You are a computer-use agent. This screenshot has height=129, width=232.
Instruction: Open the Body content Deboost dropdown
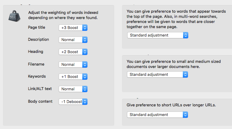tap(73, 102)
